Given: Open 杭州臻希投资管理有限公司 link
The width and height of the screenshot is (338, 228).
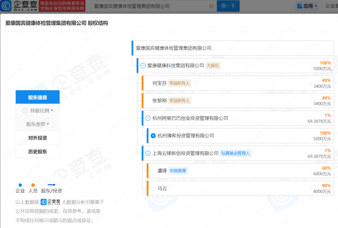Looking at the screenshot, I should pyautogui.click(x=186, y=136).
